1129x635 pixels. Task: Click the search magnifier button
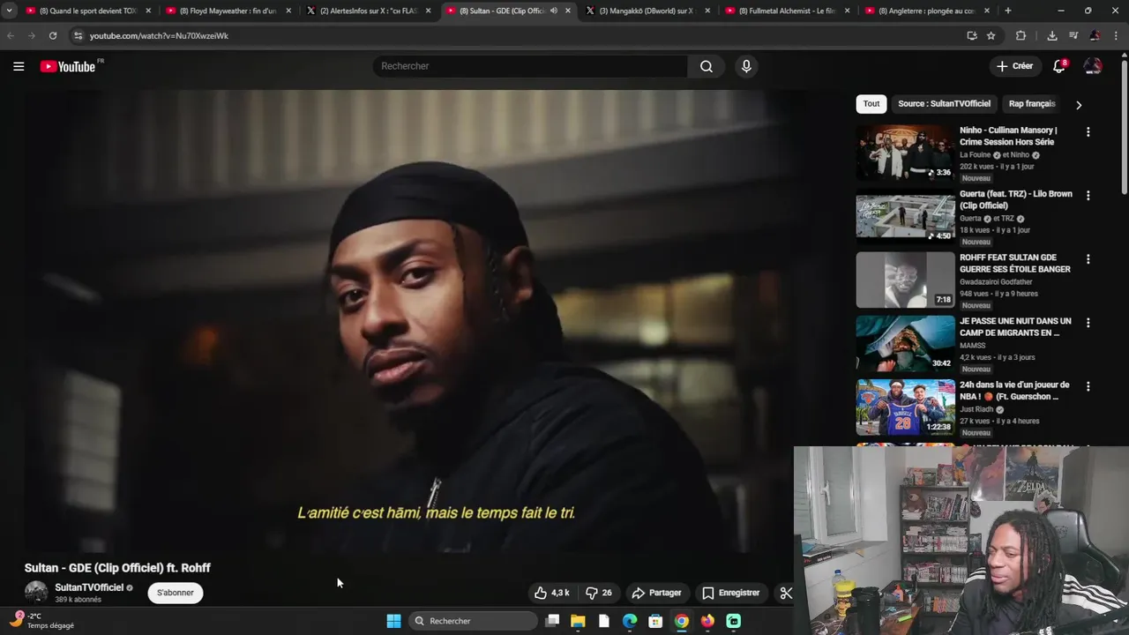[x=707, y=66]
